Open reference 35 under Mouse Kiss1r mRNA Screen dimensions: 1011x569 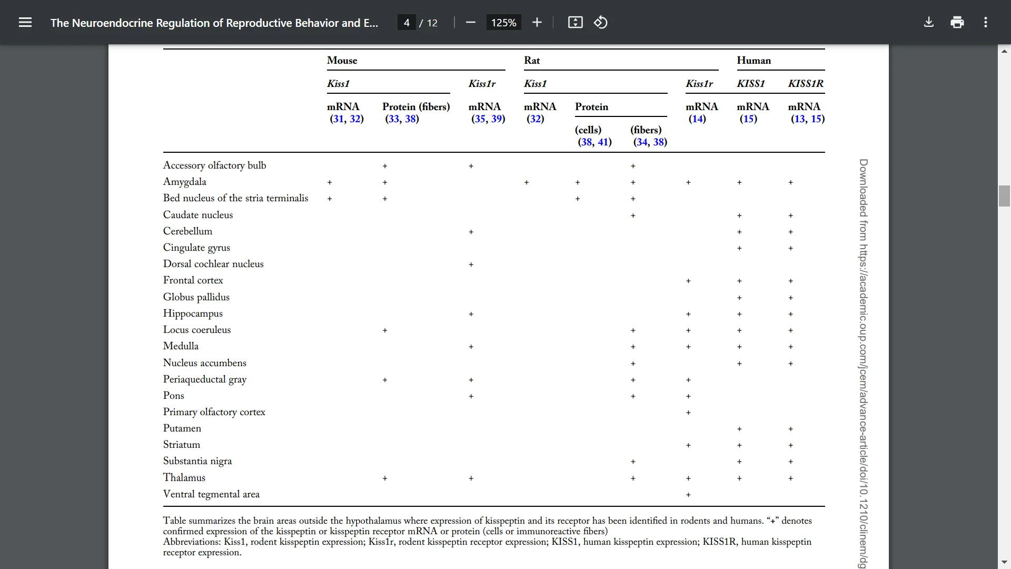click(480, 119)
